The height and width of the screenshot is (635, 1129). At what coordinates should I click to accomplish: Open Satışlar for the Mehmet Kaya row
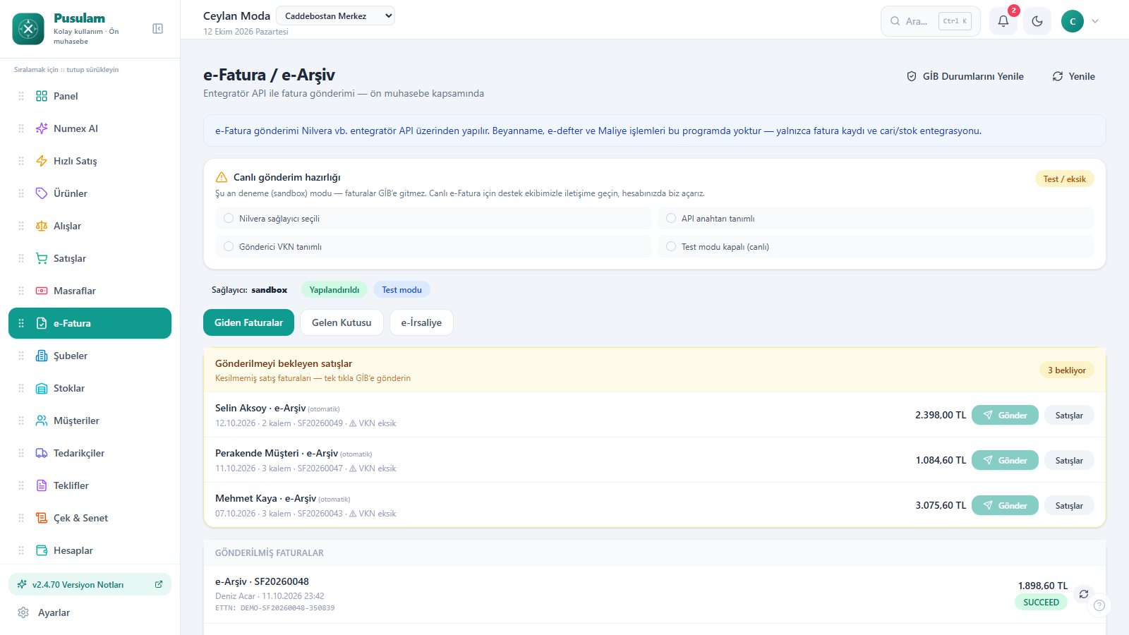(1069, 505)
